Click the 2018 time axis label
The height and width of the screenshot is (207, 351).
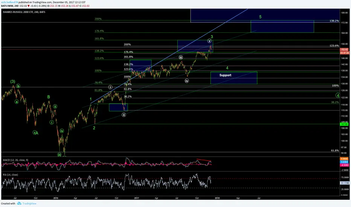click(217, 198)
